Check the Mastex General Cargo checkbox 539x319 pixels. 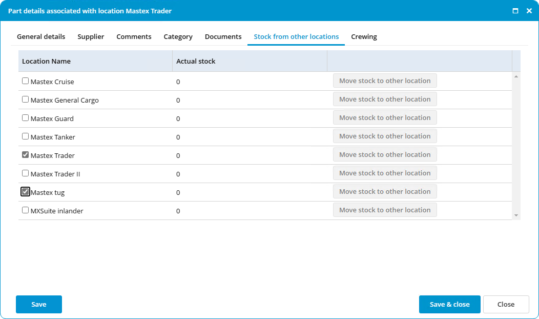pos(26,99)
